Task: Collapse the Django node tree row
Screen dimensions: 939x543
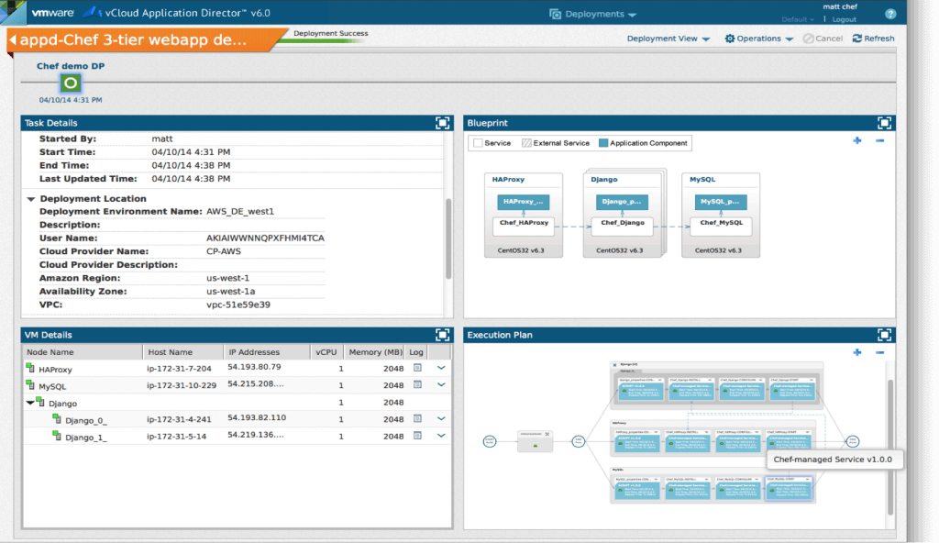Action: [30, 403]
